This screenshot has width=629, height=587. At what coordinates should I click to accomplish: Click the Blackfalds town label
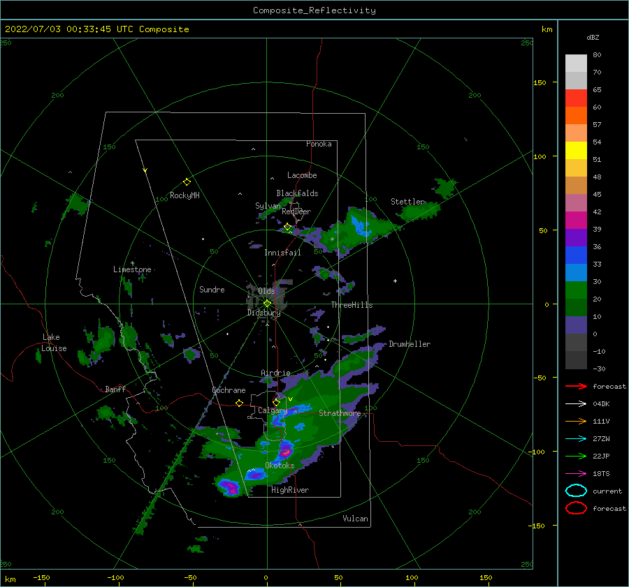(297, 193)
